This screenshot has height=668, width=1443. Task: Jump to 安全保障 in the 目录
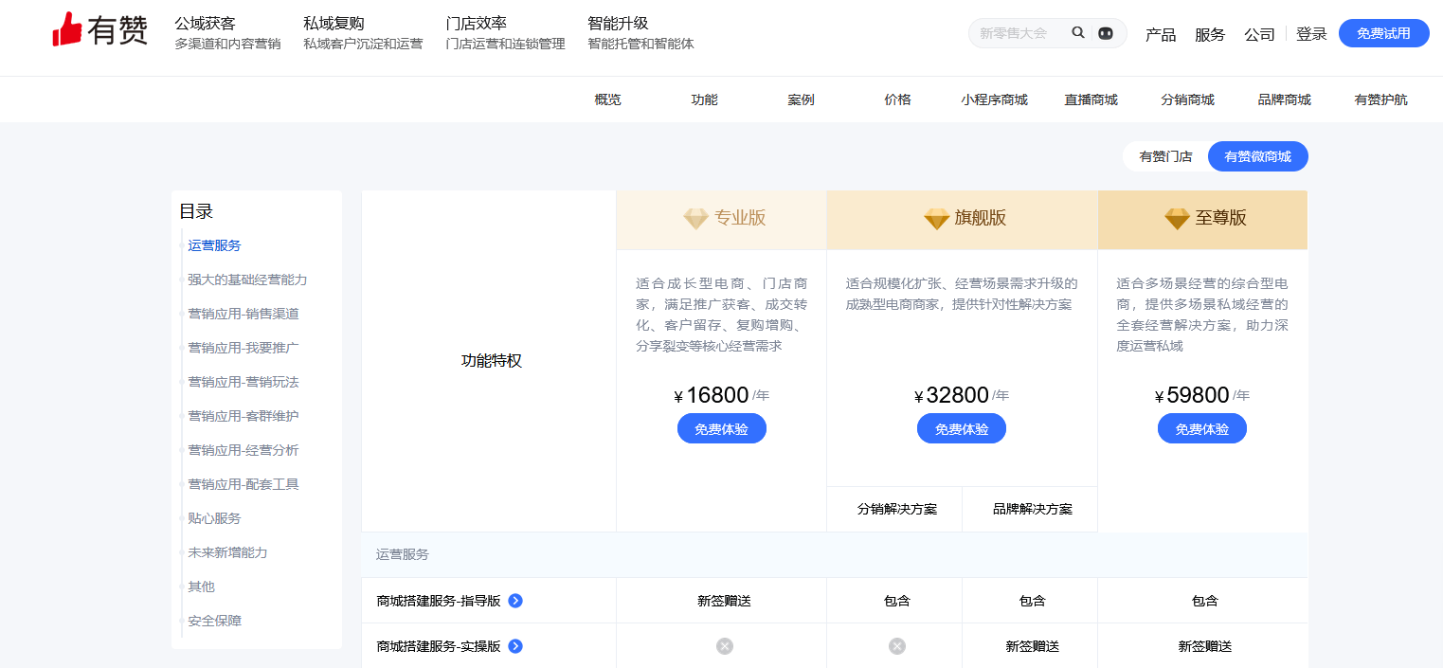pos(214,621)
